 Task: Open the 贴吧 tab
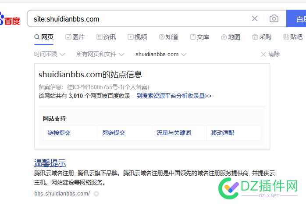[x=293, y=37]
